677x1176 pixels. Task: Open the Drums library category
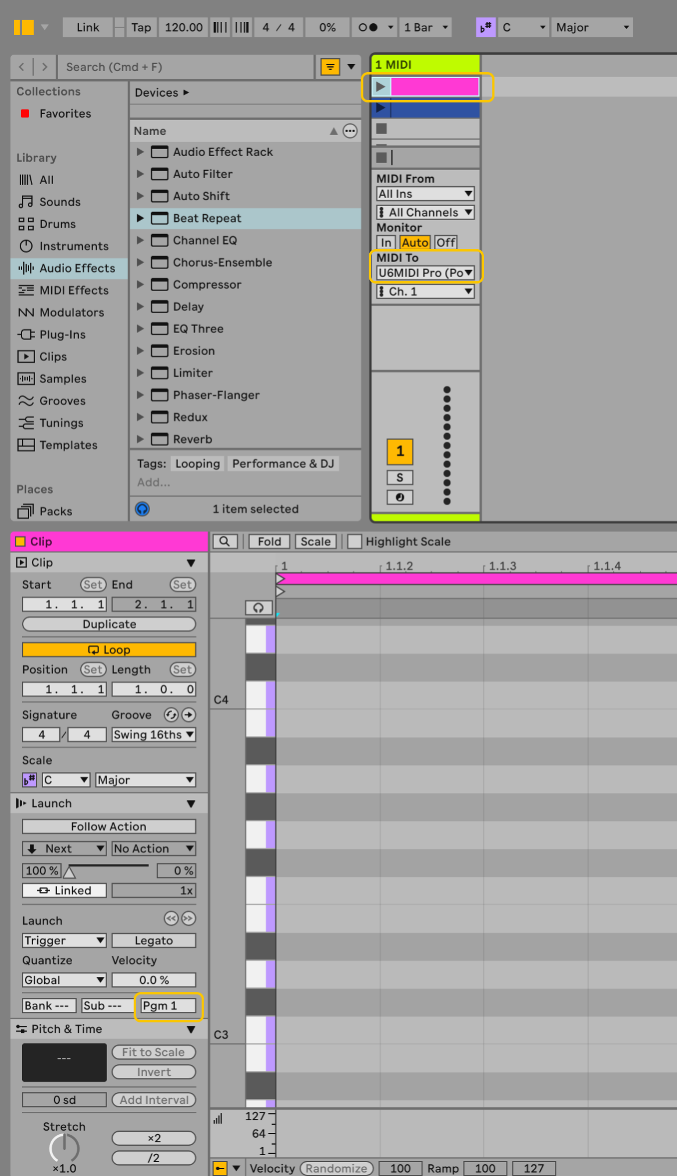pyautogui.click(x=58, y=224)
